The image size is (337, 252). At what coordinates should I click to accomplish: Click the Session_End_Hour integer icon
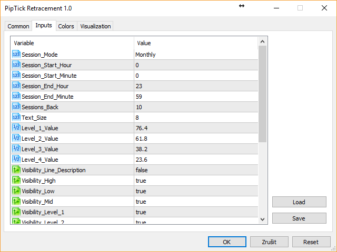pos(16,86)
